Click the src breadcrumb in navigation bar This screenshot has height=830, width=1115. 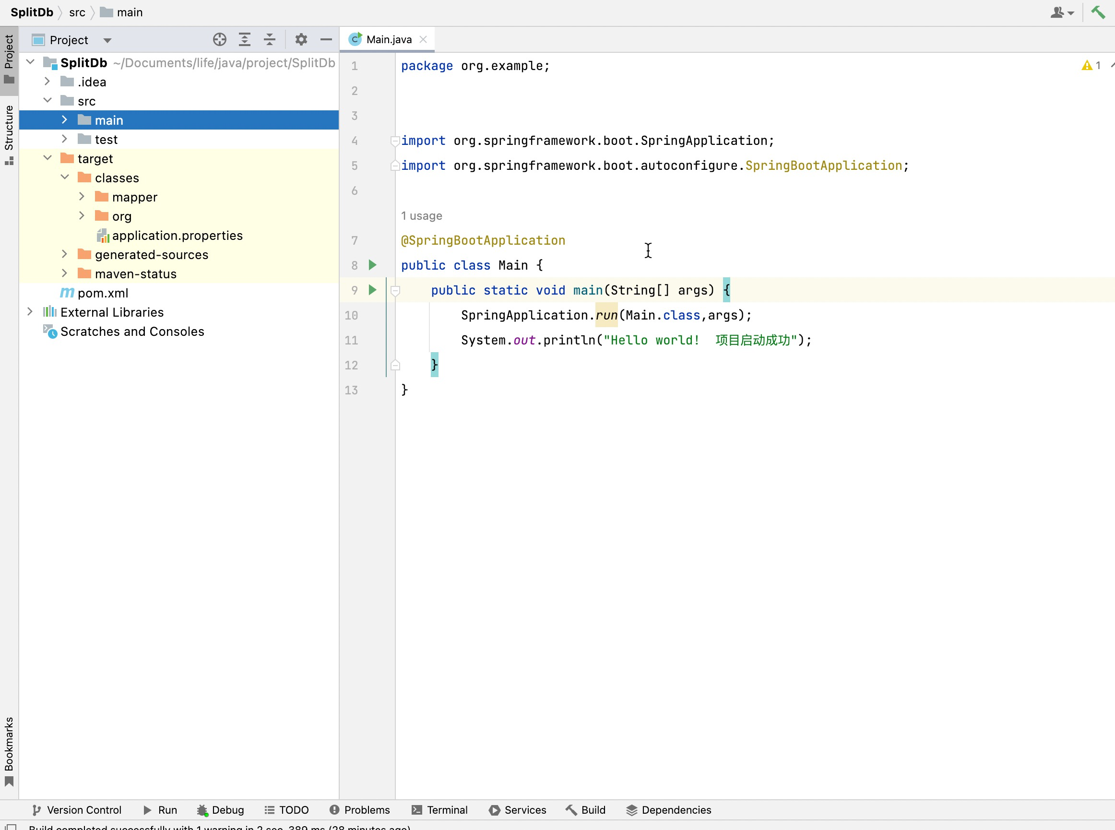tap(77, 12)
